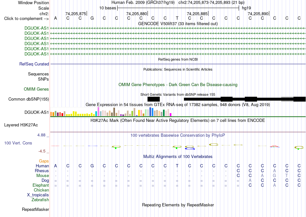
Task: Click the lime green bar in GTEx chart
Action: 132,113
